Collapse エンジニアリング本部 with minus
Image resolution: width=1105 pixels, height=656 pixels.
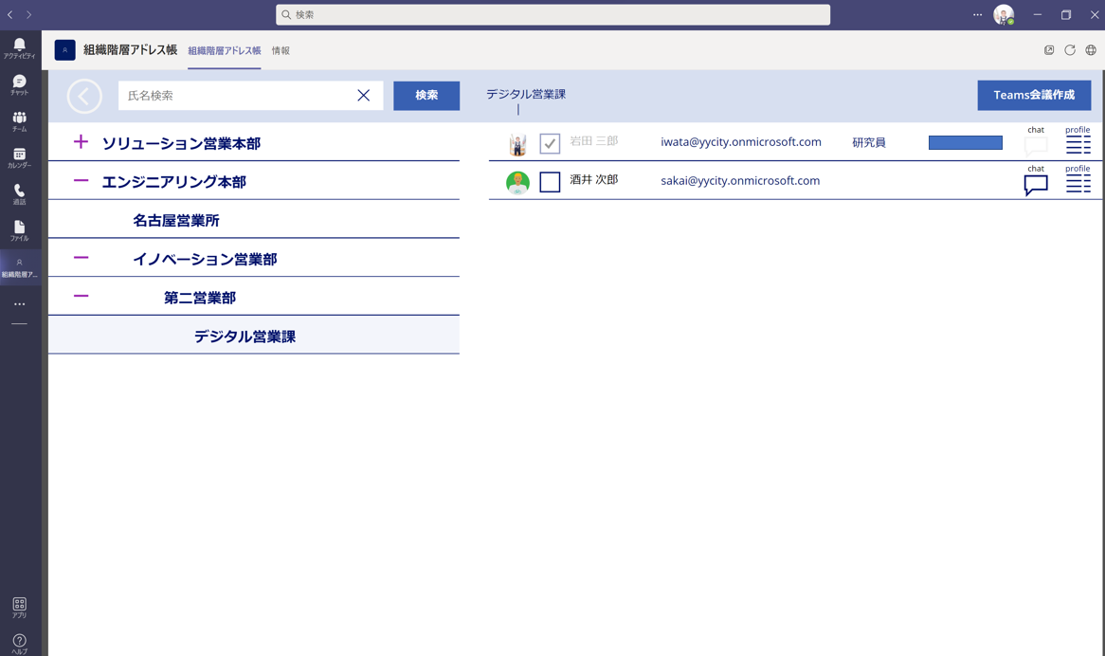click(x=82, y=180)
